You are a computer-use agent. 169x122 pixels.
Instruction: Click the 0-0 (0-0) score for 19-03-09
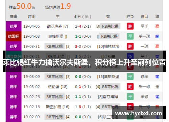[83, 77]
